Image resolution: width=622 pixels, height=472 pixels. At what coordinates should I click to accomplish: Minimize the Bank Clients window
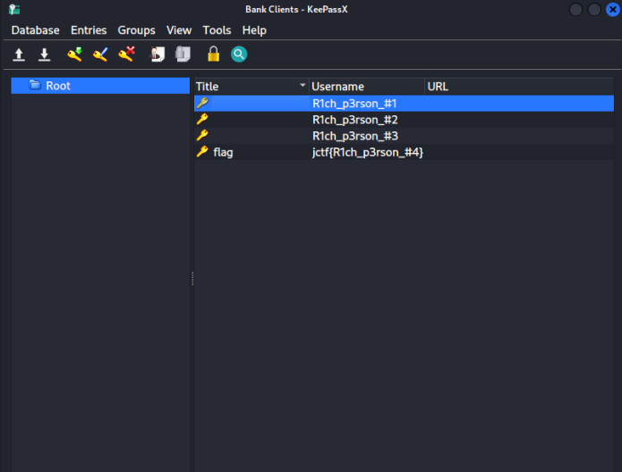(575, 10)
